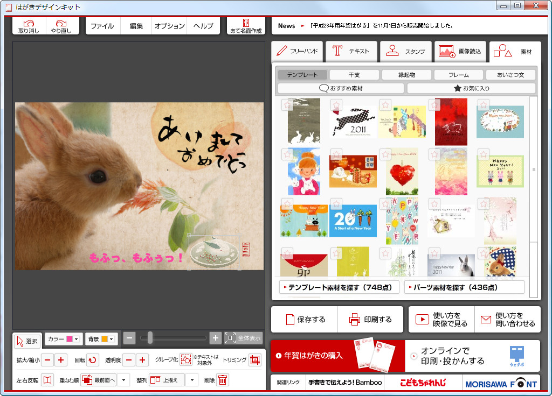Open the ファイル menu
This screenshot has width=552, height=396.
tap(102, 26)
